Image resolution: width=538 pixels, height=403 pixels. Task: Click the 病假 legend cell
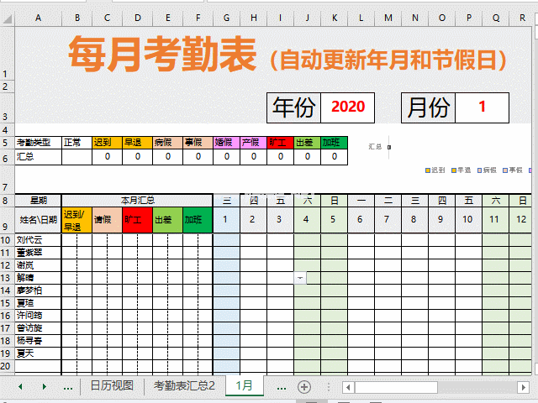(x=167, y=143)
